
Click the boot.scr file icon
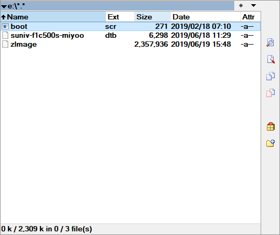5,27
